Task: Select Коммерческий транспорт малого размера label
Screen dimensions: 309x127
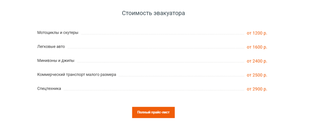Action: [77, 75]
